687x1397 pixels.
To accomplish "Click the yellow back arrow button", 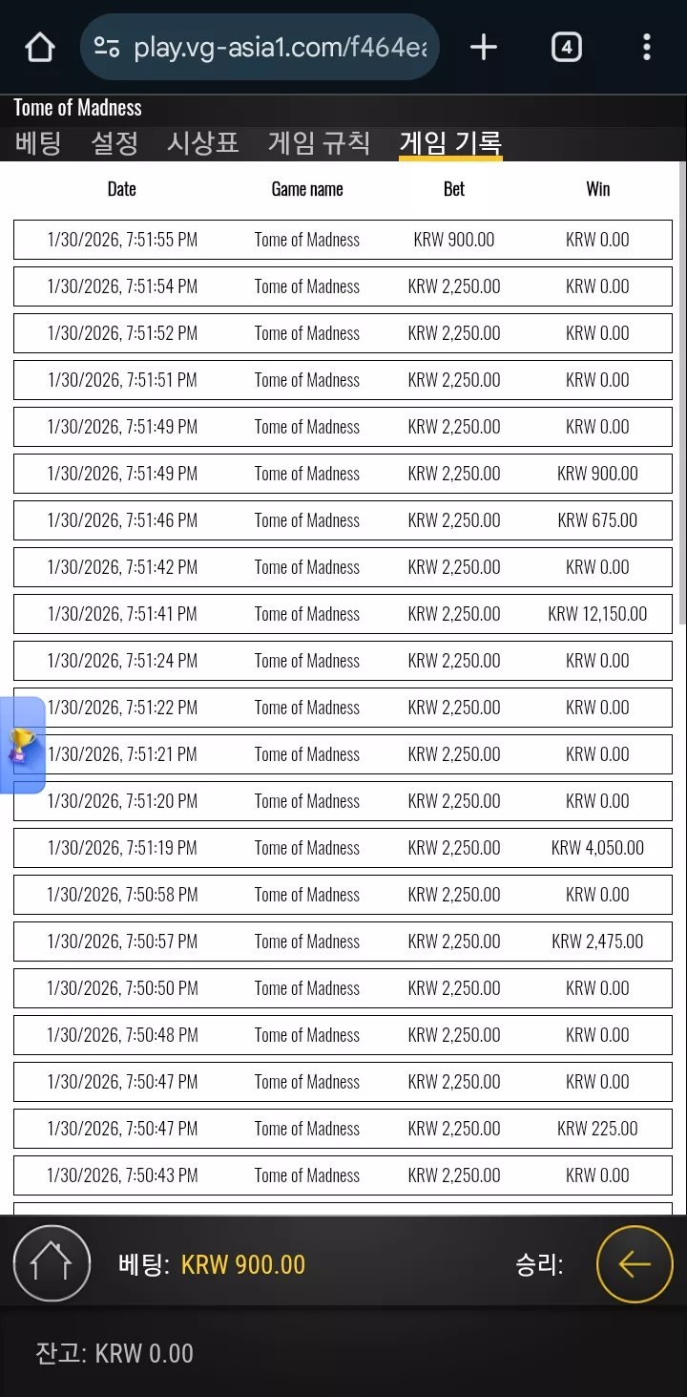I will pyautogui.click(x=635, y=1264).
